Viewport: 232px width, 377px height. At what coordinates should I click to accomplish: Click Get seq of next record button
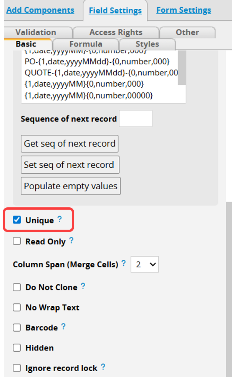(x=70, y=144)
